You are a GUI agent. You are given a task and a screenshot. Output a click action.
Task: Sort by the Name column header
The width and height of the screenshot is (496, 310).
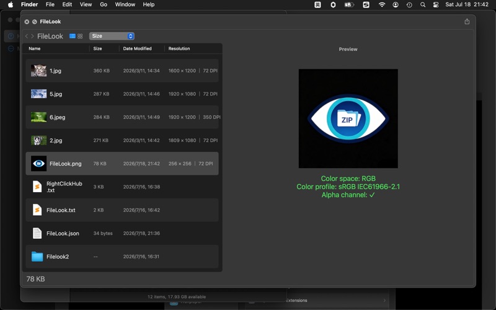coord(35,48)
